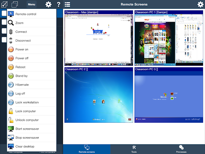Screen dimensions: 205x154
Task: Toggle the fourth computer checkbox
Action: (x=4, y=40)
